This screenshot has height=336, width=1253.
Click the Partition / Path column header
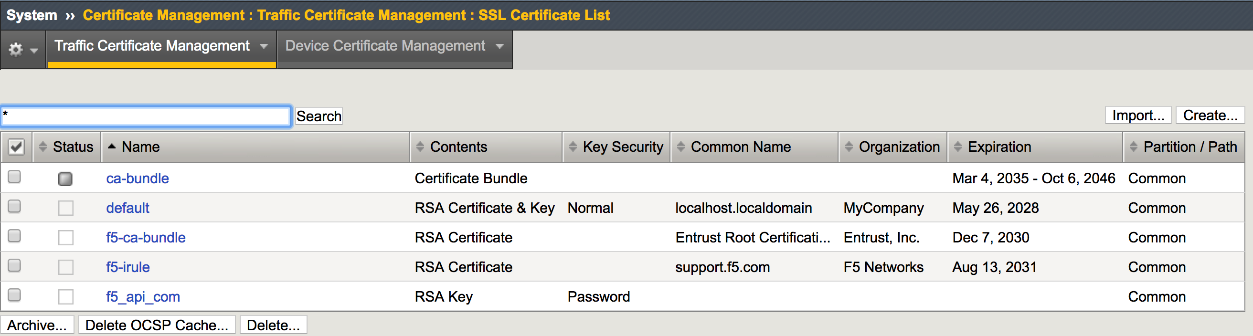(1184, 147)
